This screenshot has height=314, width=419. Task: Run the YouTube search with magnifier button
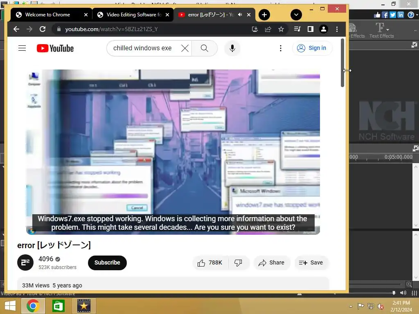(x=205, y=48)
